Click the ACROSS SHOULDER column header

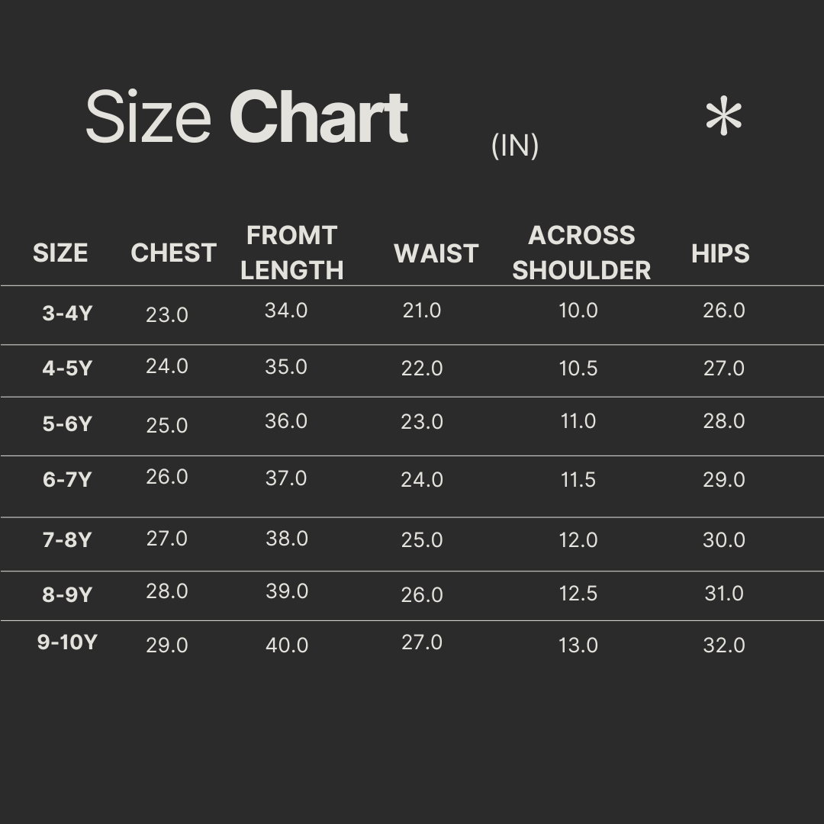click(581, 253)
